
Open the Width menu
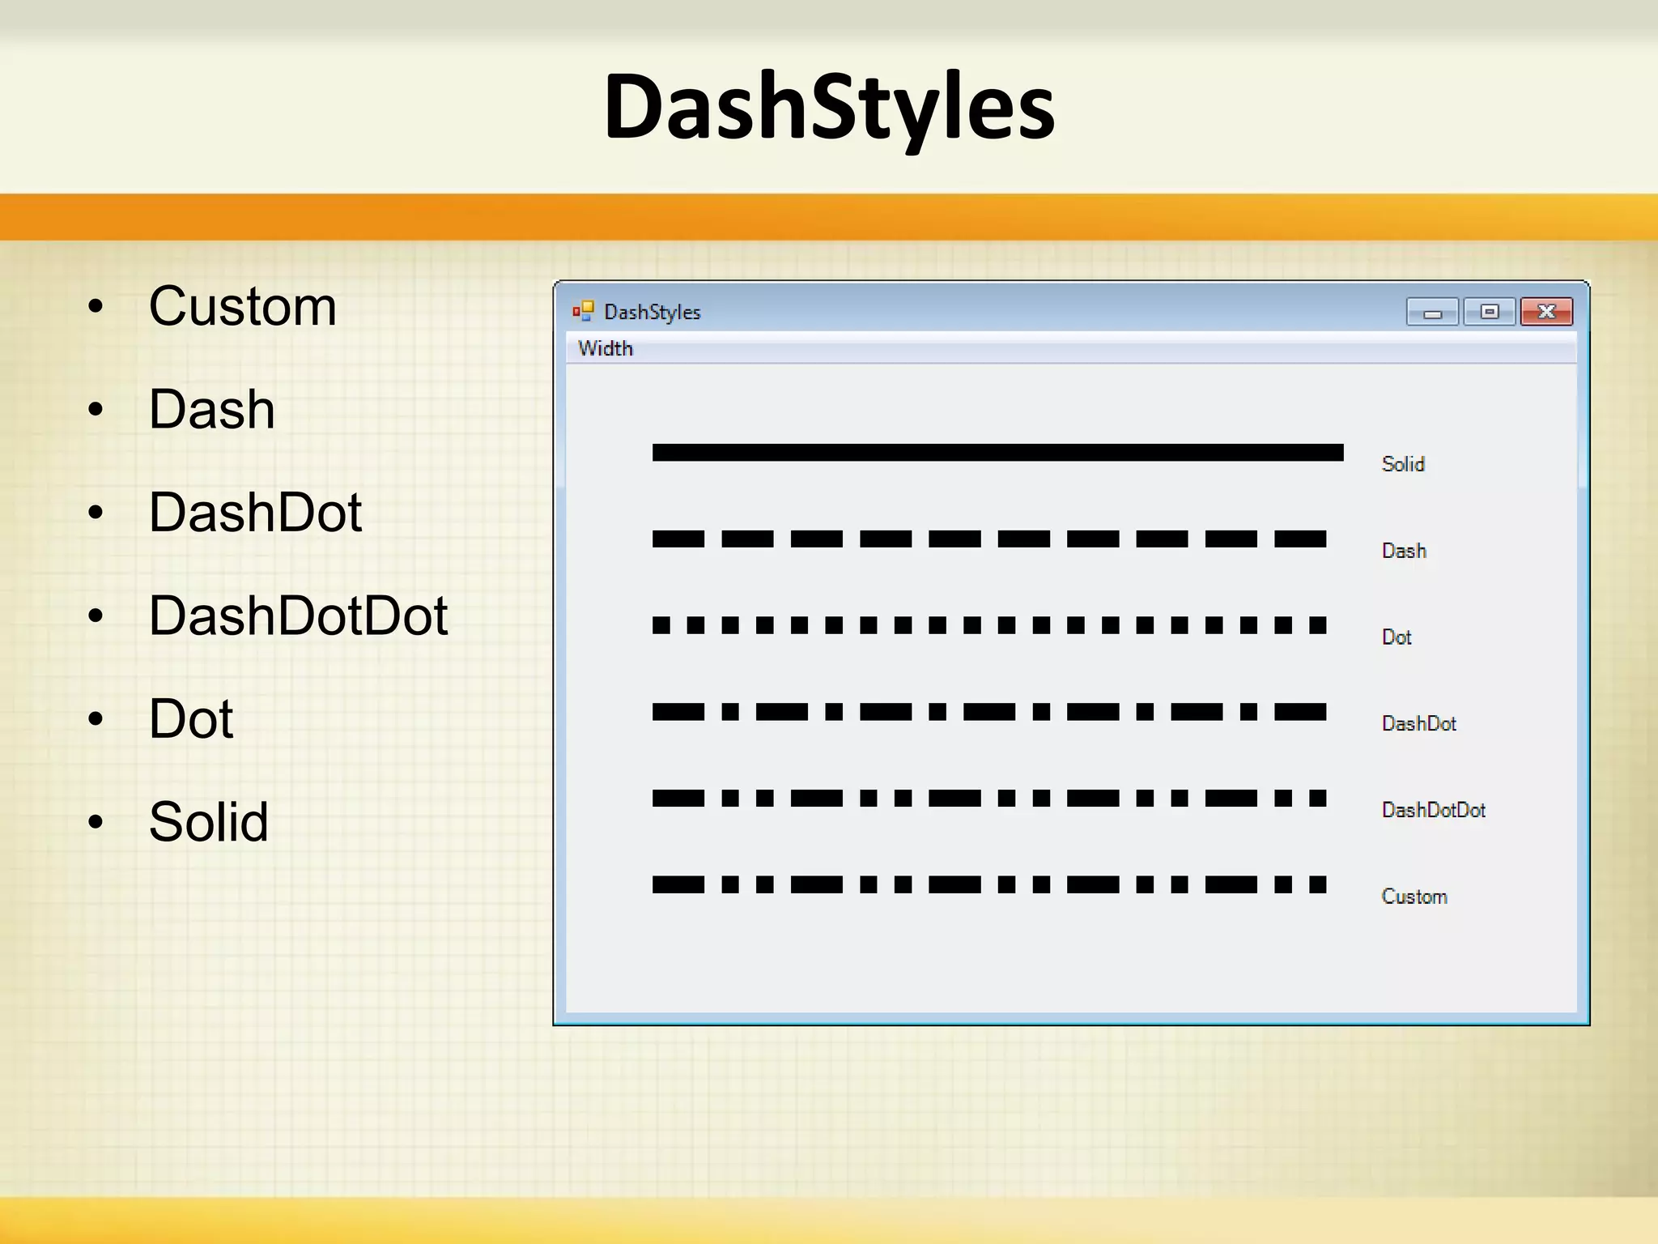pyautogui.click(x=605, y=348)
